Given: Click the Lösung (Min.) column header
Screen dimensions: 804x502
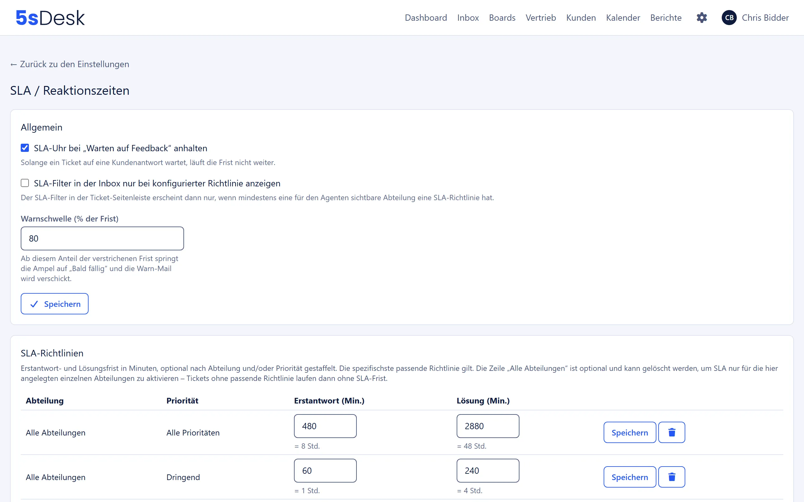Looking at the screenshot, I should [483, 400].
